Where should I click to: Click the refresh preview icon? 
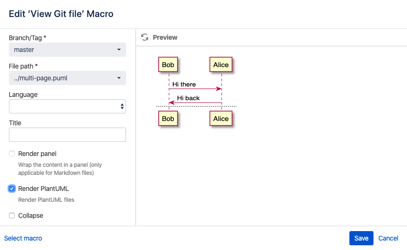click(145, 37)
